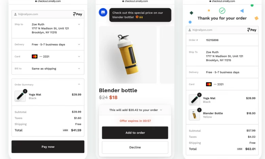Viewport: 265px width, 159px height.
Task: Click the blue store icon beside chat bubble
Action: (103, 12)
